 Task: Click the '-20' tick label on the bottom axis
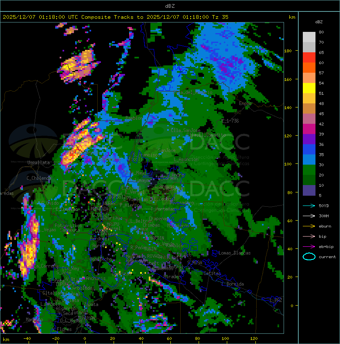click(56, 339)
